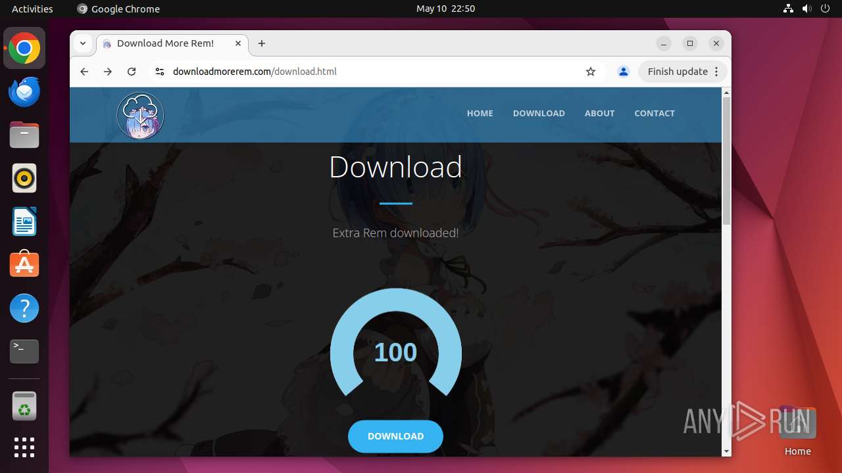
Task: Click the blue DOWNLOAD button
Action: click(395, 436)
